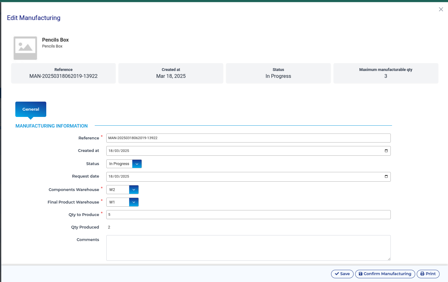Click the Pencils Box product image placeholder
448x282 pixels.
click(25, 48)
